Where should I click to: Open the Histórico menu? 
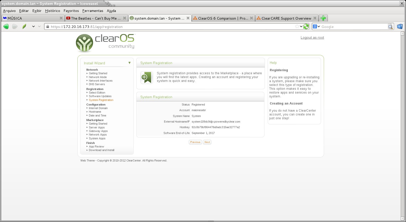pyautogui.click(x=53, y=11)
